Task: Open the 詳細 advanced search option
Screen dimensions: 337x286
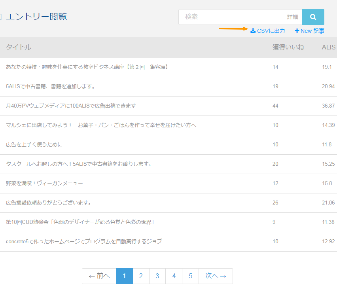Action: pos(293,17)
